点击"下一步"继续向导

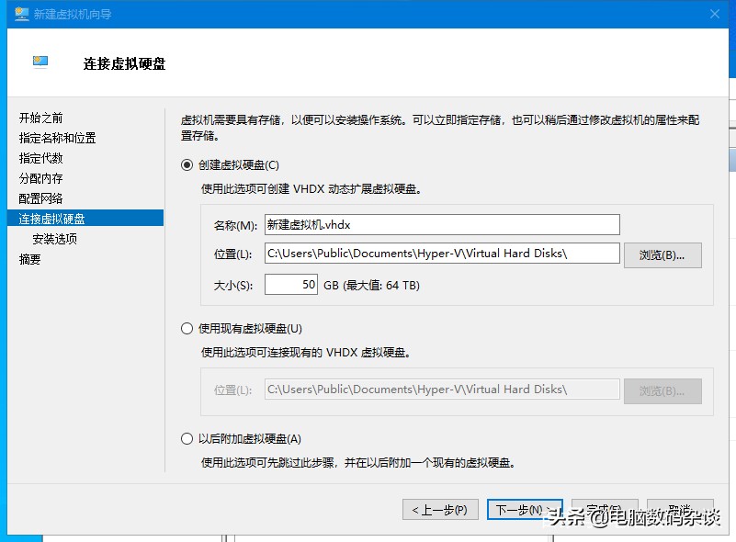525,509
